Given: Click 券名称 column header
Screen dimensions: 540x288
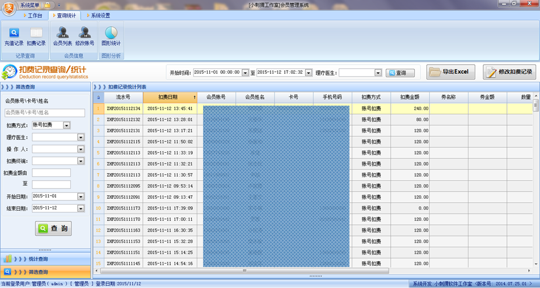Looking at the screenshot, I should tap(449, 97).
